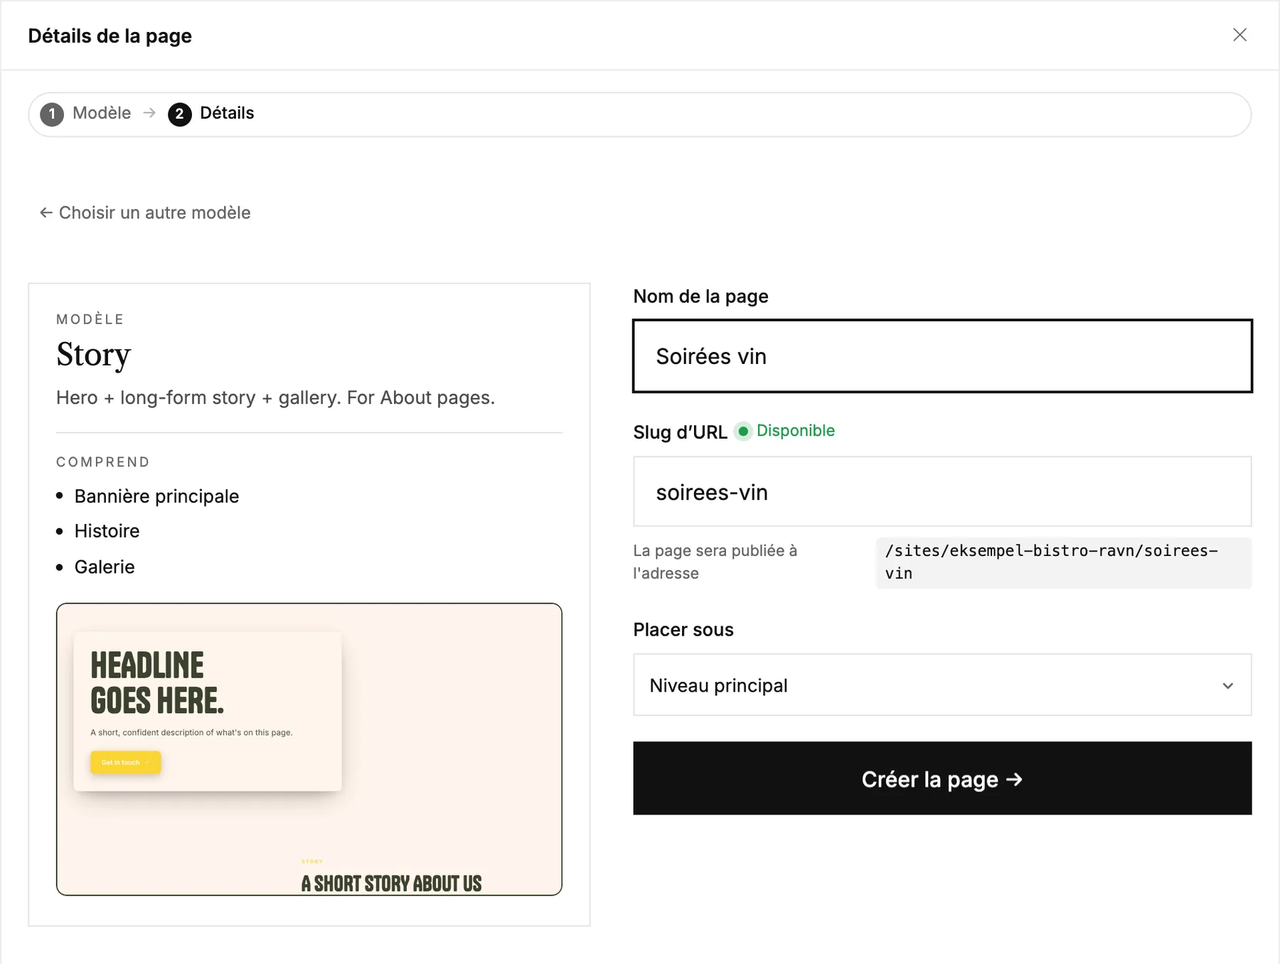
Task: Click the published URL path text
Action: 1063,562
